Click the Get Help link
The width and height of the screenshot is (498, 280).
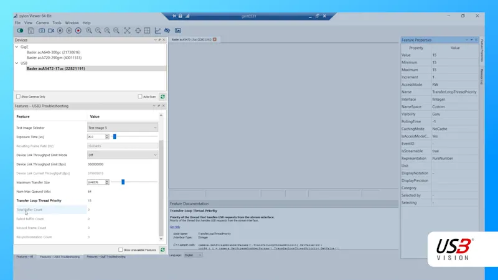[x=175, y=226]
